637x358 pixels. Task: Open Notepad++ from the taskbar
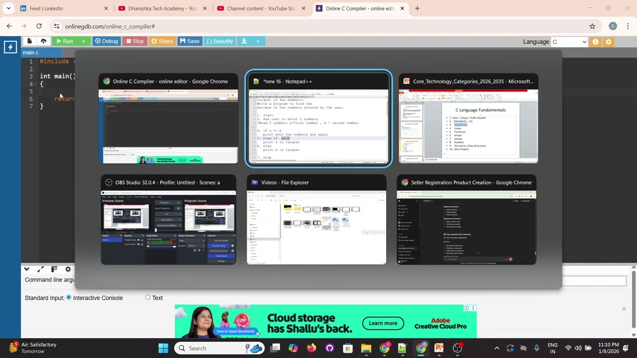click(403, 348)
